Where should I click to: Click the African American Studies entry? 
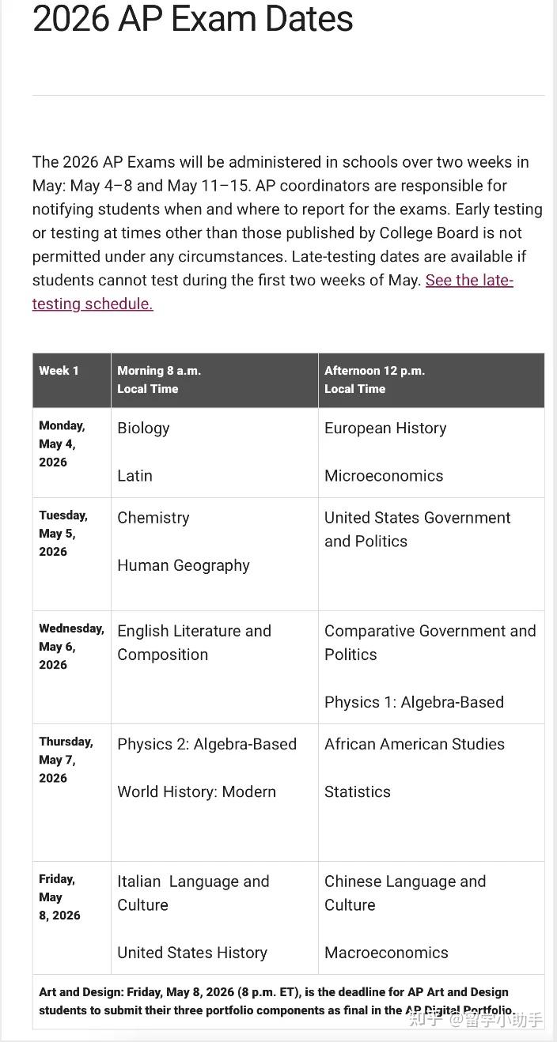coord(414,744)
